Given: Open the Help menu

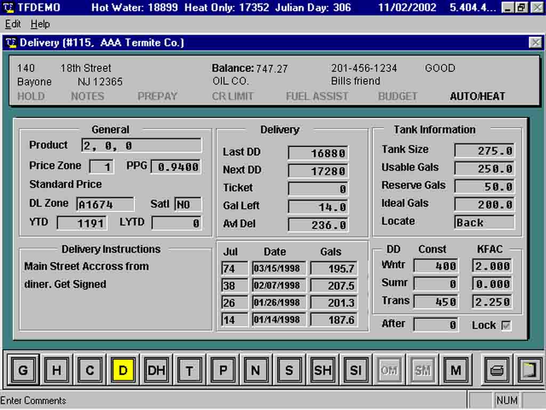Looking at the screenshot, I should tap(40, 24).
